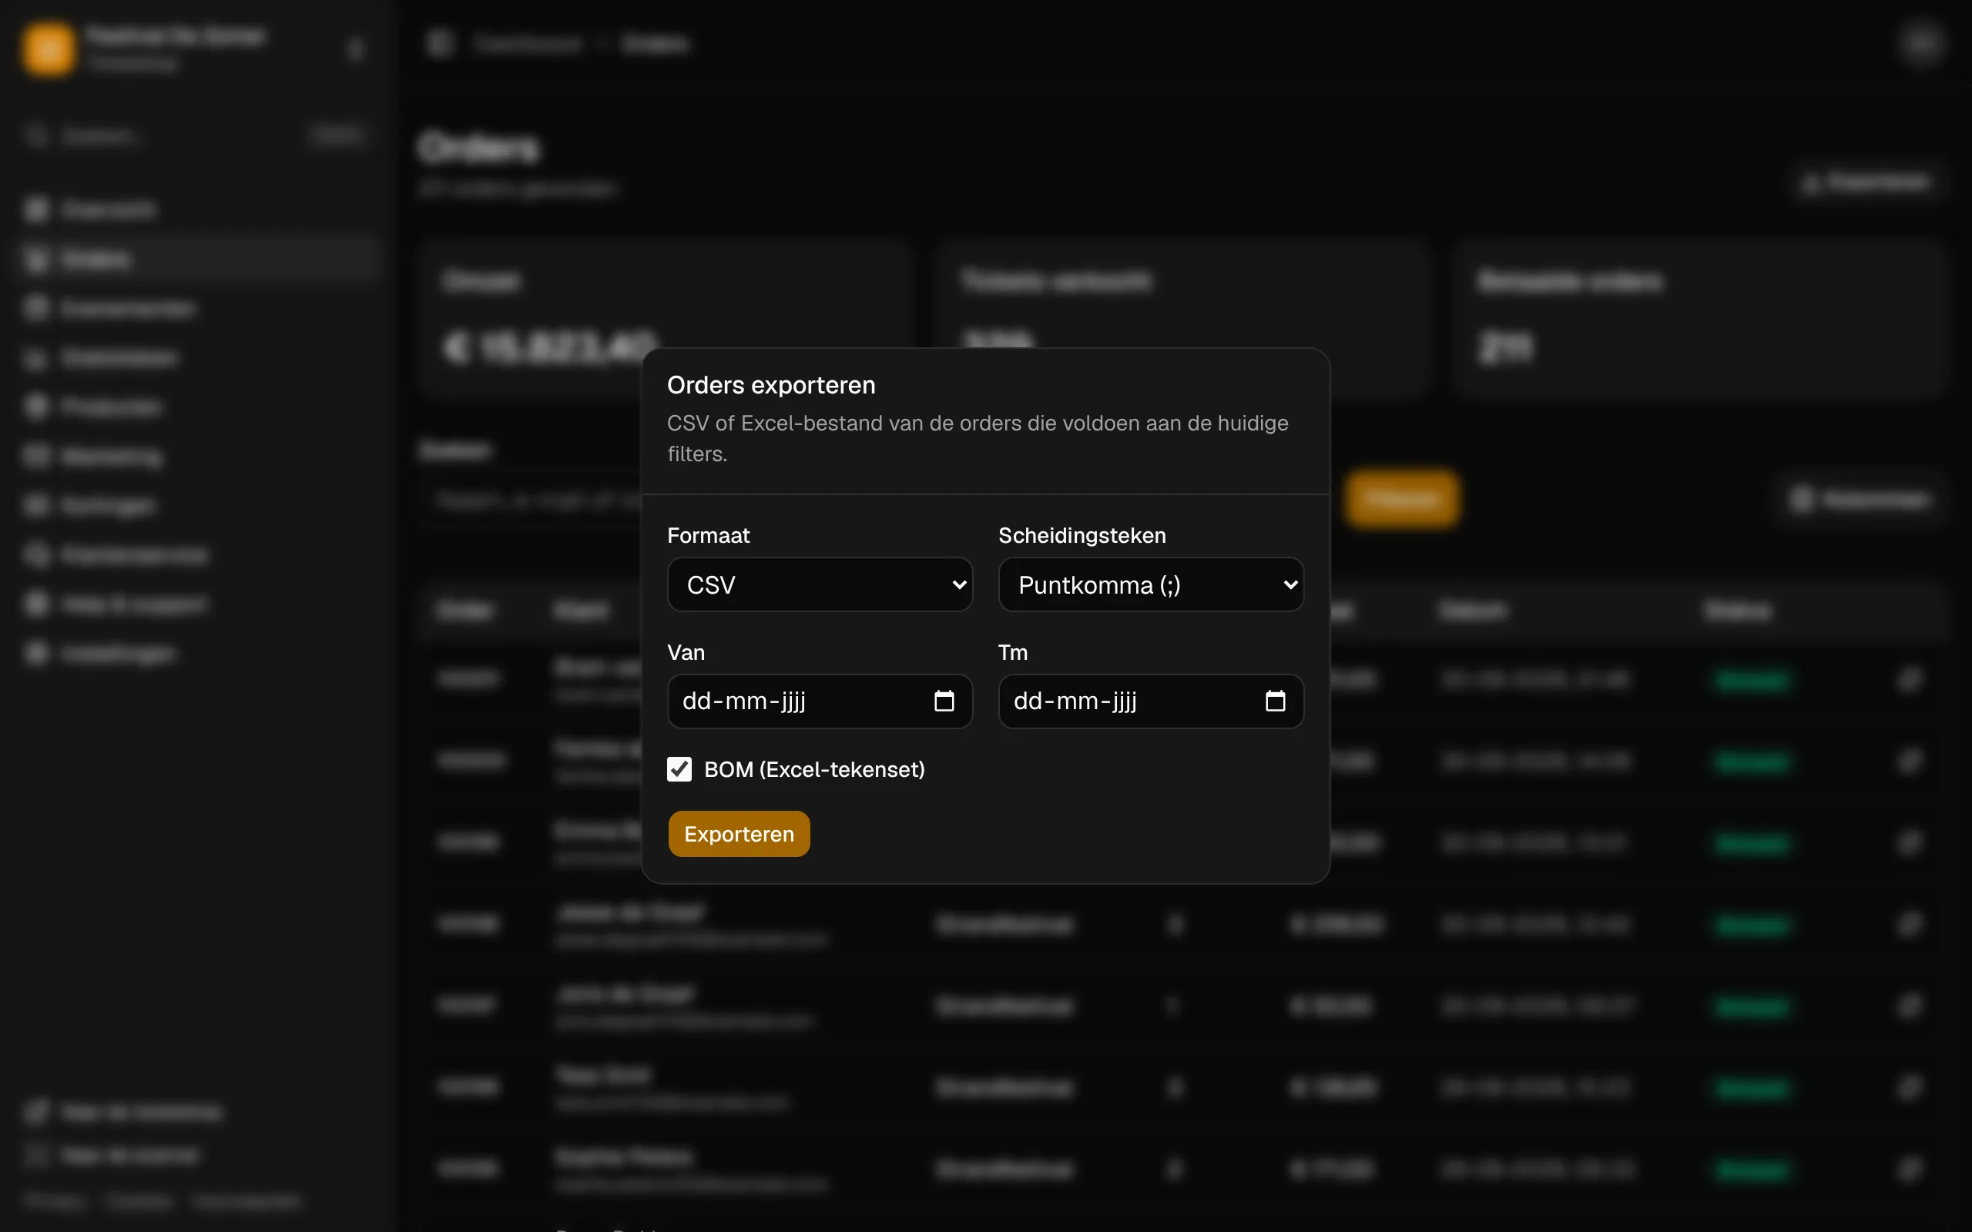Click the BOM (Excel-tekenset) label text
The image size is (1972, 1232).
pos(814,769)
